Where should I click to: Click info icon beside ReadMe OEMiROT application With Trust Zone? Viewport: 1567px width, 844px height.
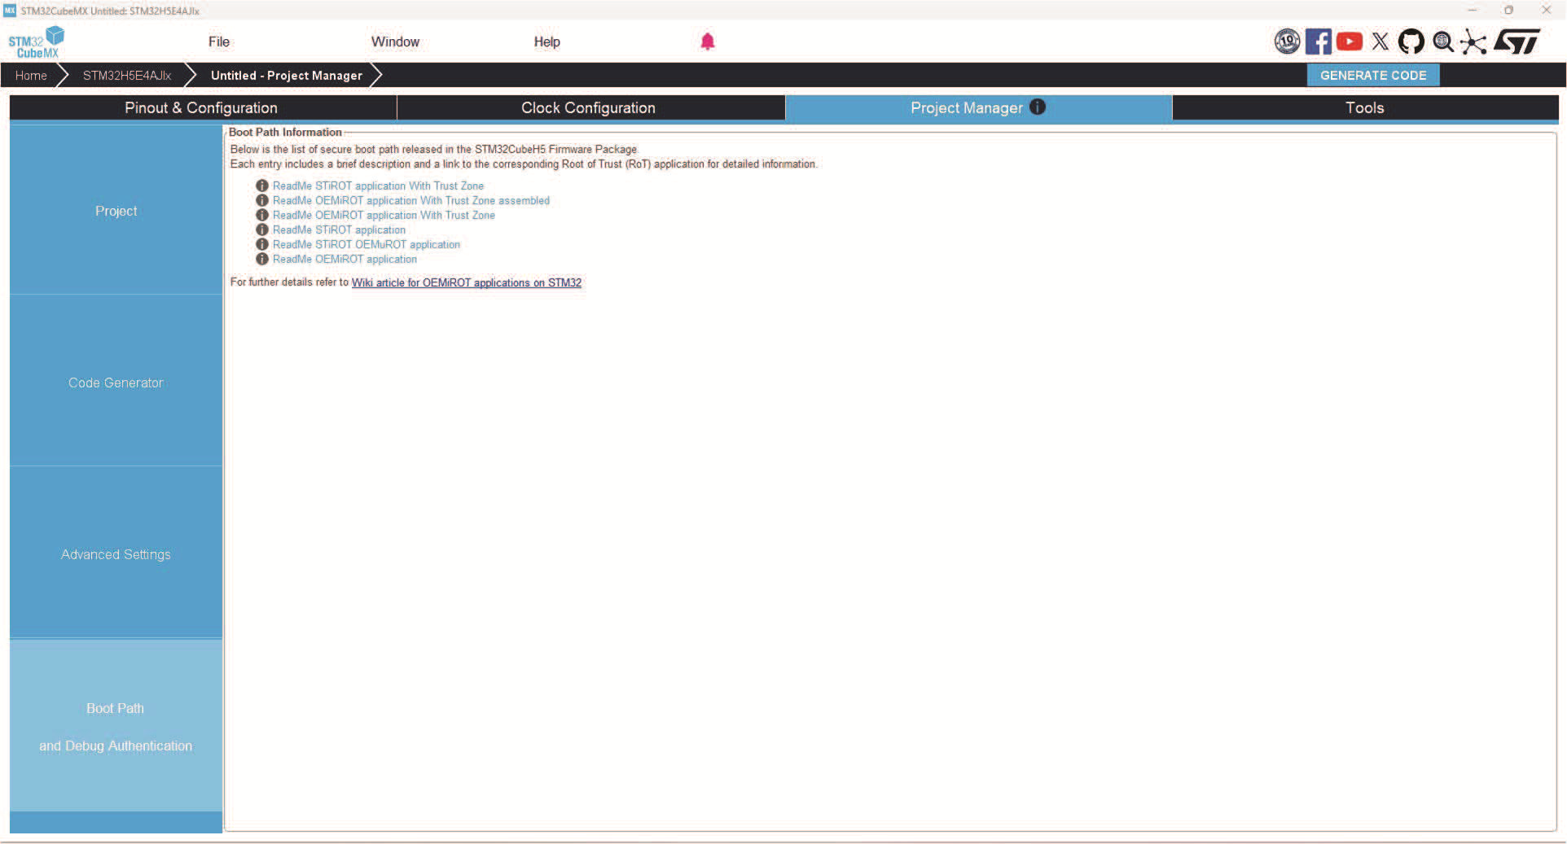pyautogui.click(x=262, y=215)
